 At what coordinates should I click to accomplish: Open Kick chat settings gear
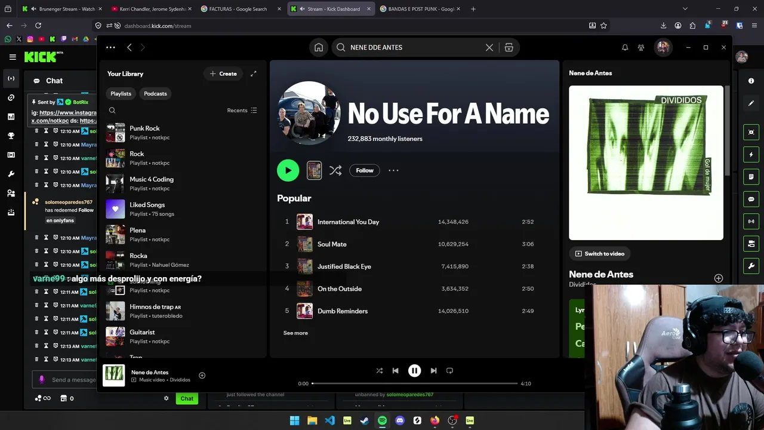(167, 398)
